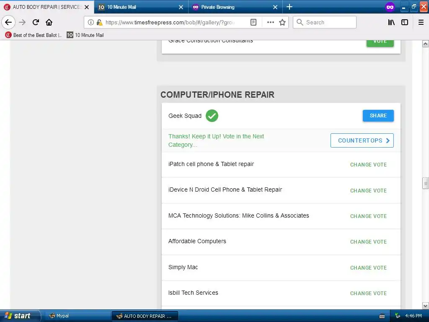Viewport: 429px width, 322px height.
Task: Click the Search input box
Action: (x=325, y=22)
